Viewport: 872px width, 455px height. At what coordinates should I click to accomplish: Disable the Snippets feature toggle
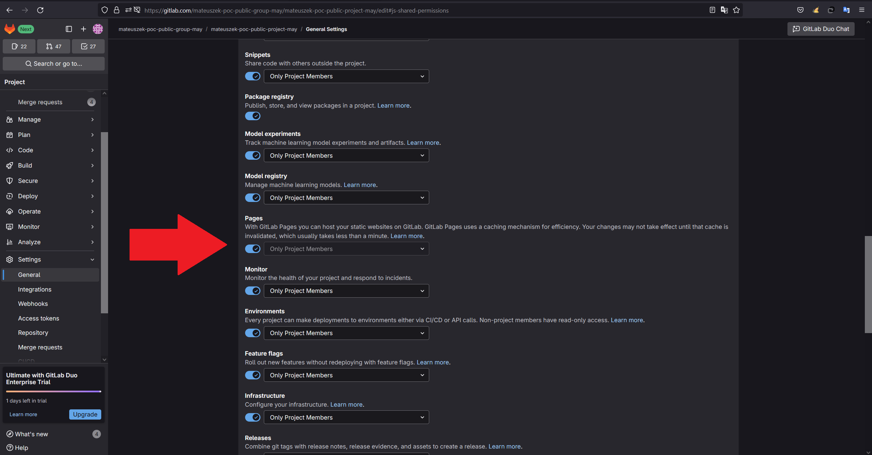253,76
